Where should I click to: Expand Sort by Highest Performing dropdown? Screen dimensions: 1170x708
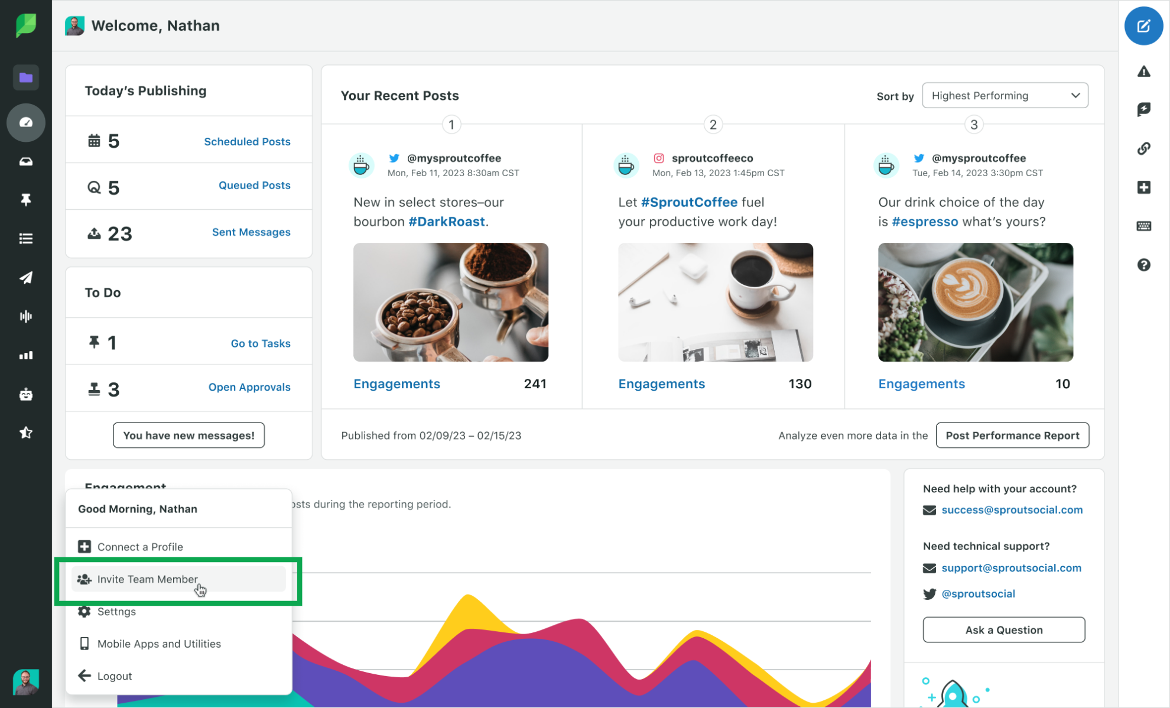(x=1005, y=95)
